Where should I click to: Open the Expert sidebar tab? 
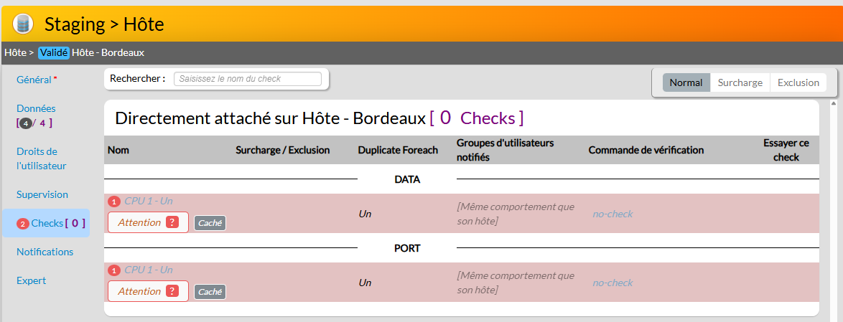click(31, 280)
